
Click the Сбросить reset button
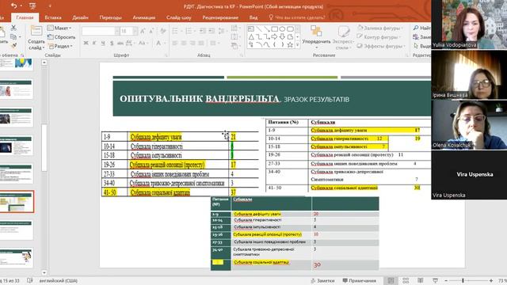(x=62, y=37)
